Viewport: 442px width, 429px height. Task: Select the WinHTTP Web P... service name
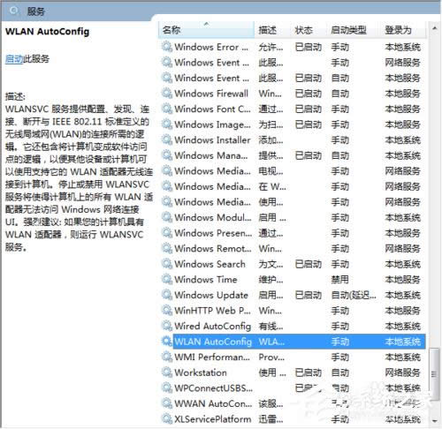(212, 311)
